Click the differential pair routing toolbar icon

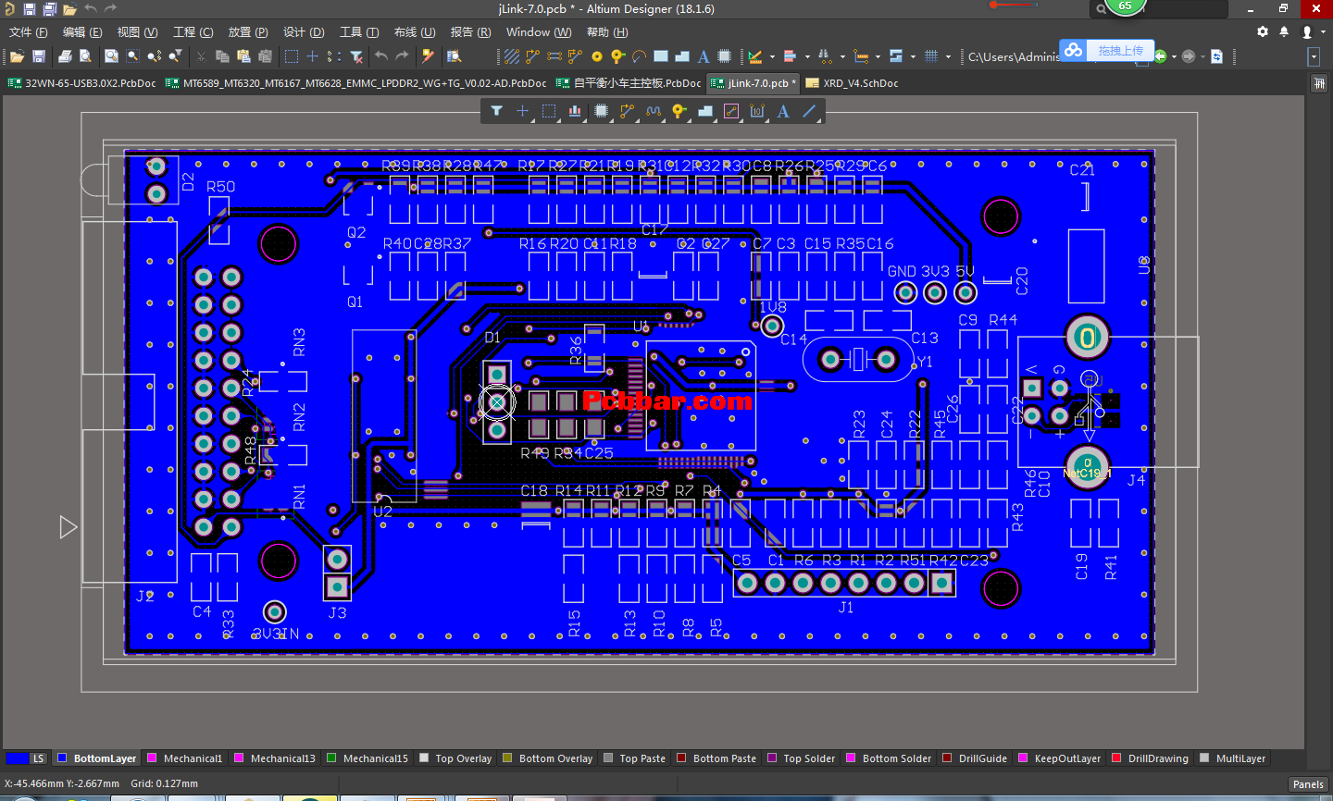[x=554, y=56]
